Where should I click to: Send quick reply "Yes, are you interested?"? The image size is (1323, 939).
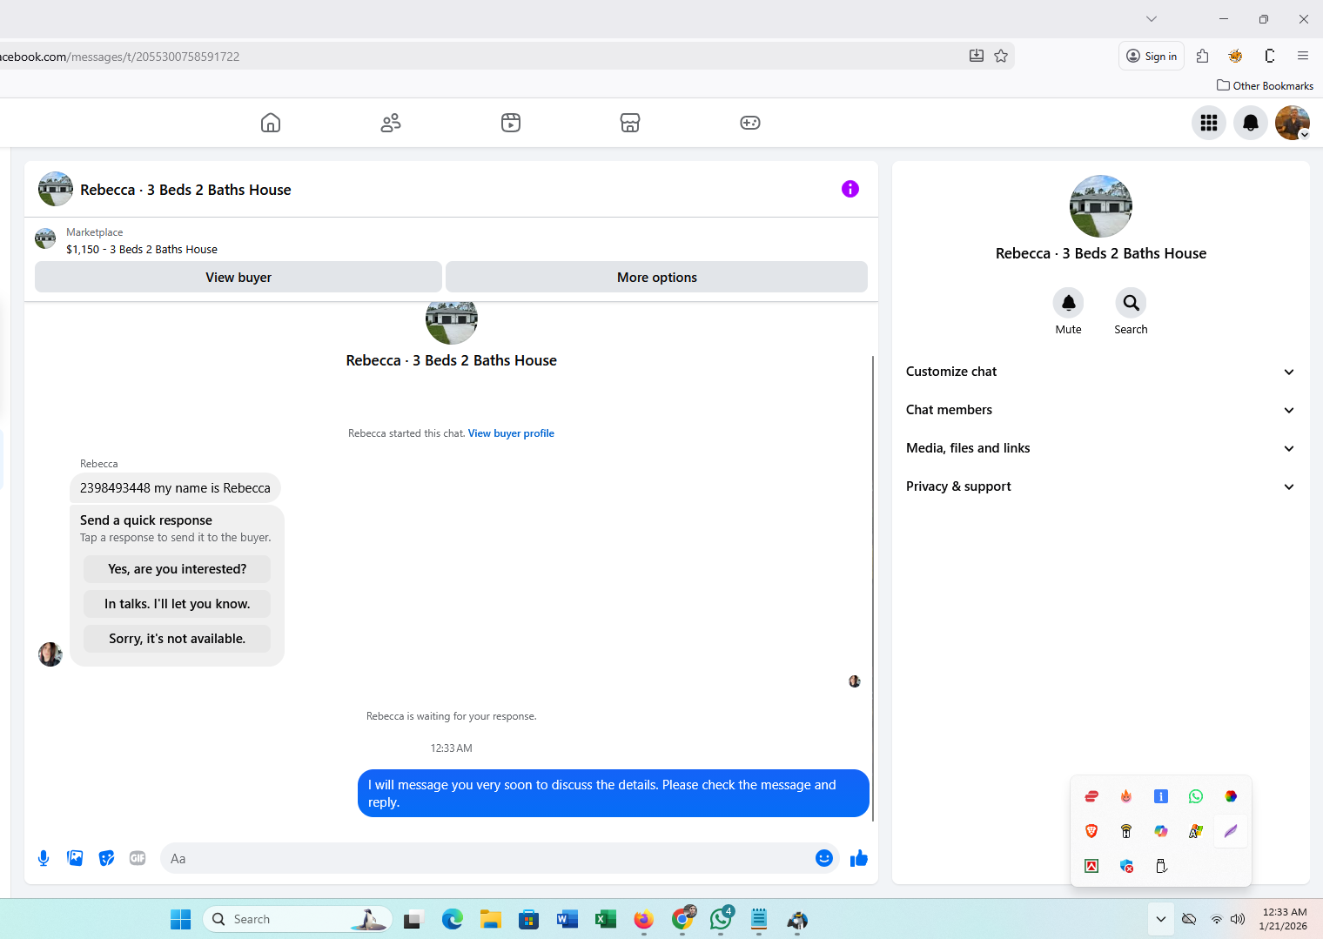point(178,569)
